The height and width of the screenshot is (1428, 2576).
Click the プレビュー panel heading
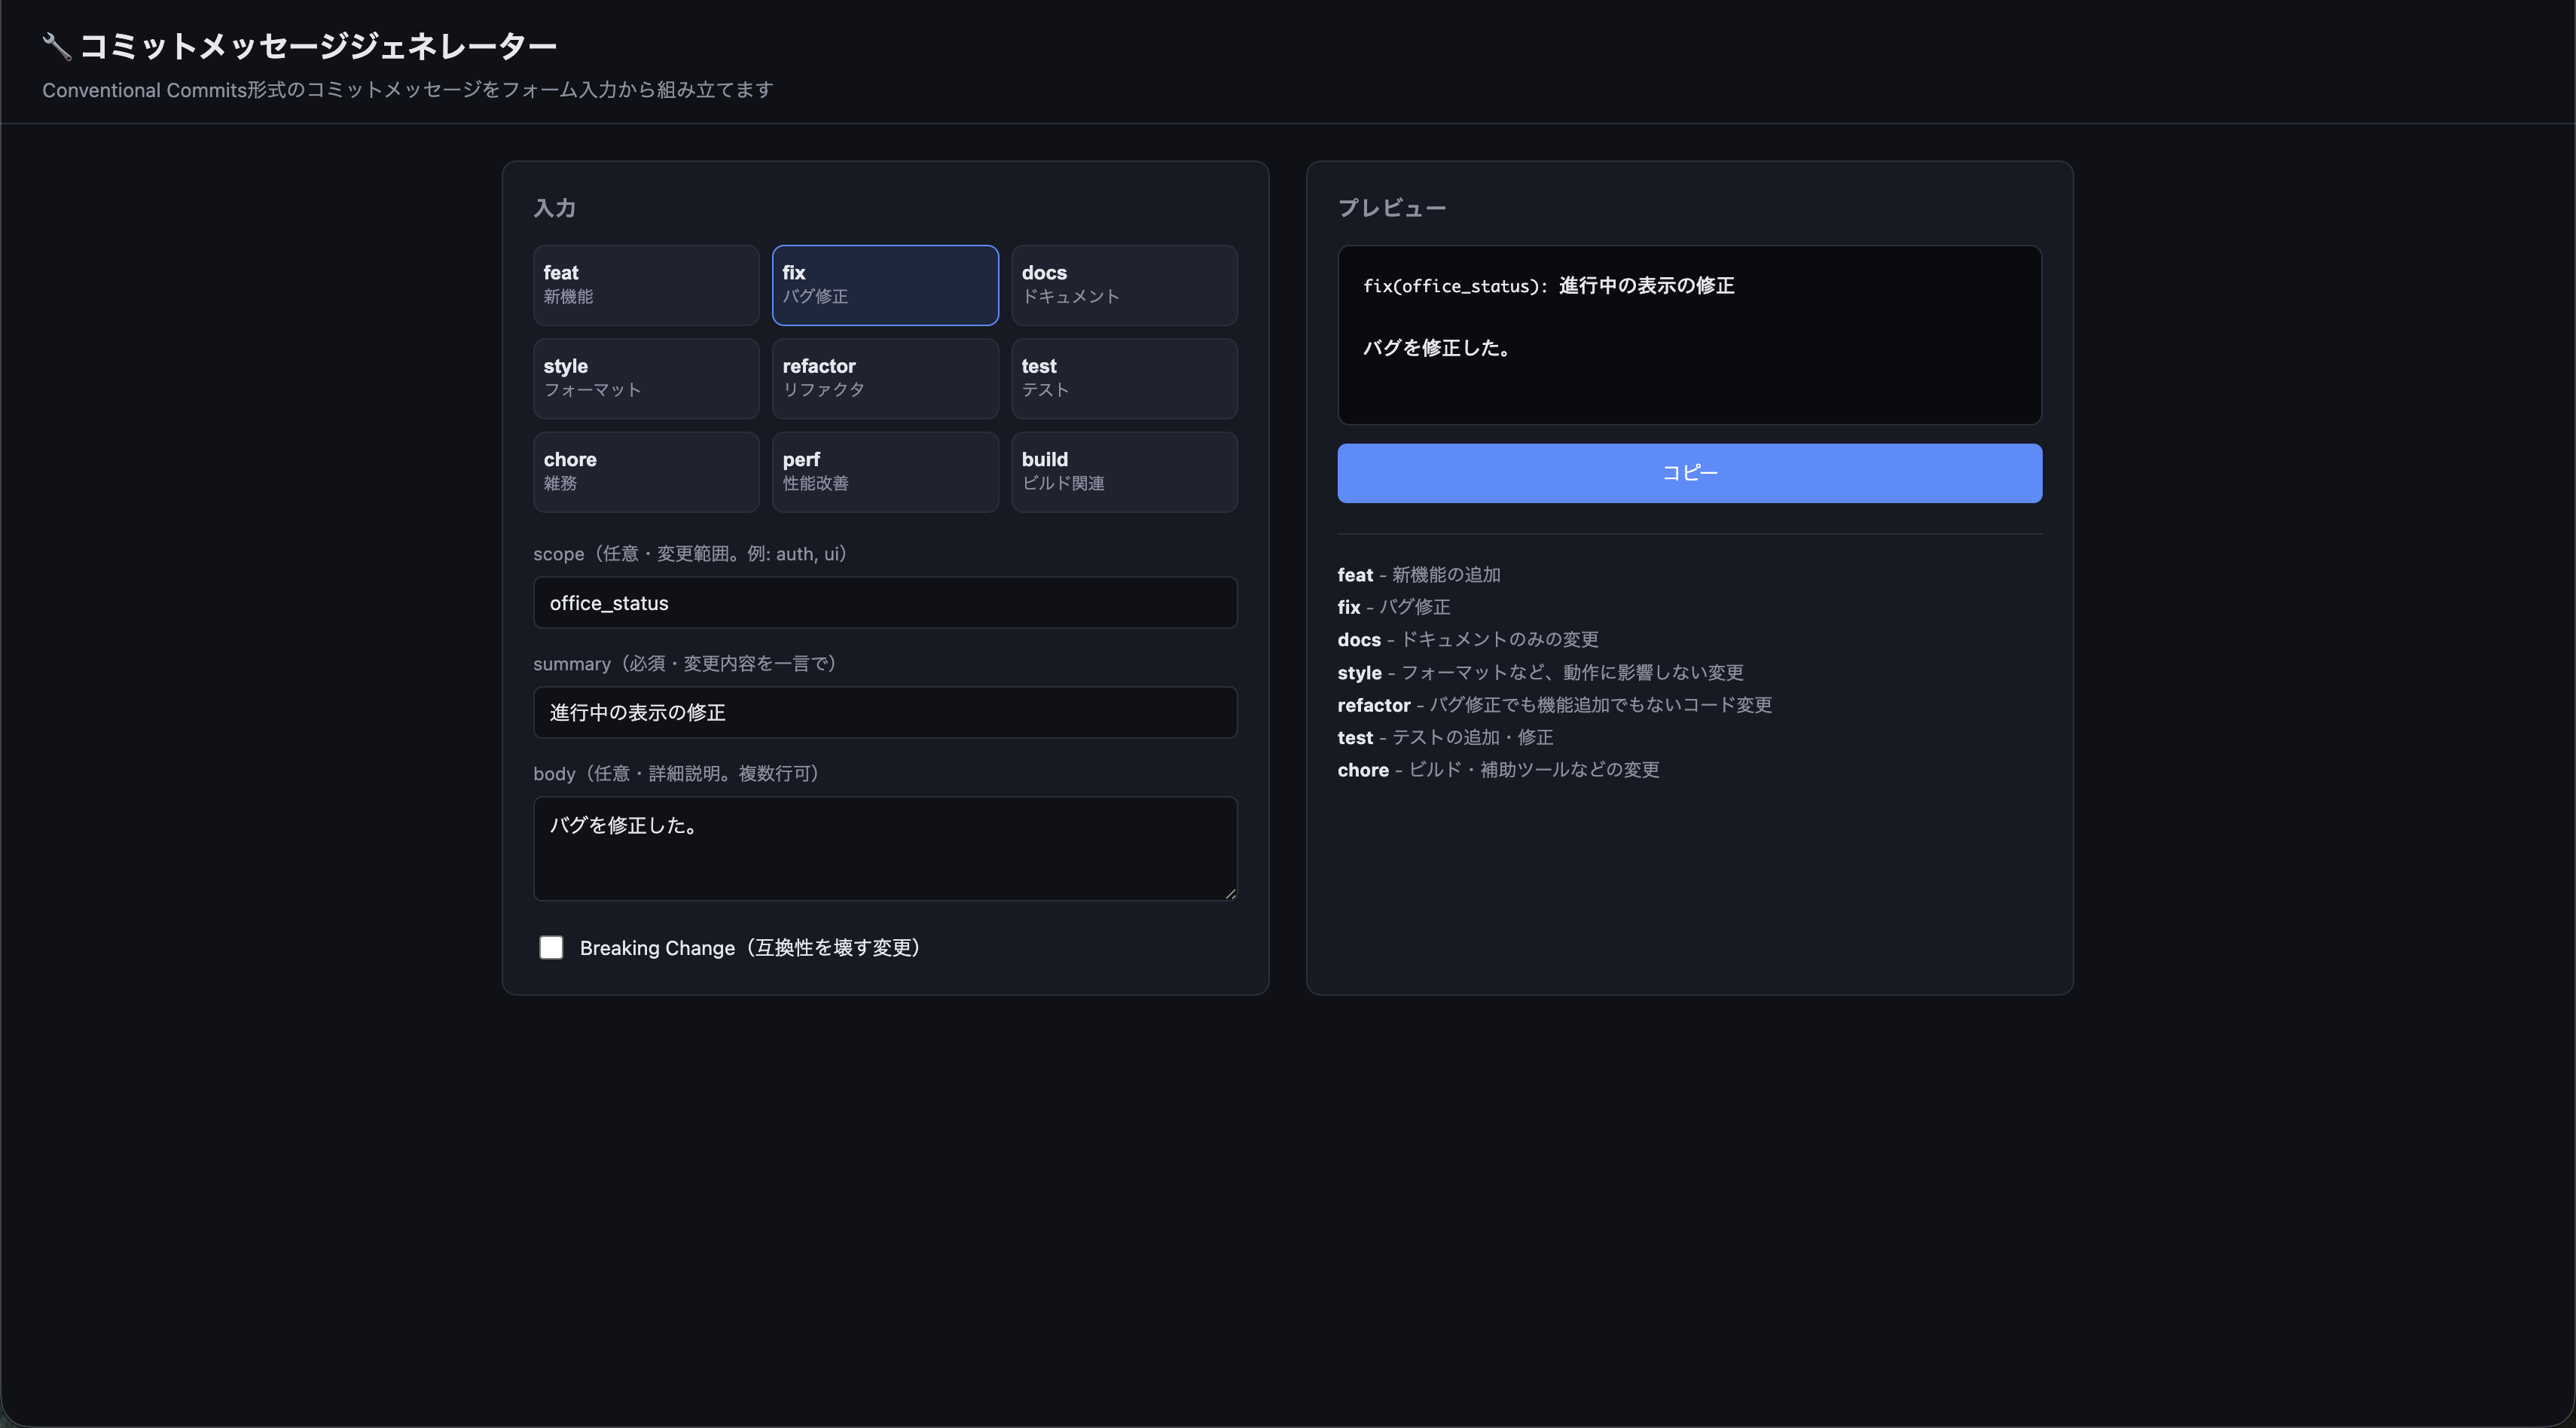[1391, 208]
